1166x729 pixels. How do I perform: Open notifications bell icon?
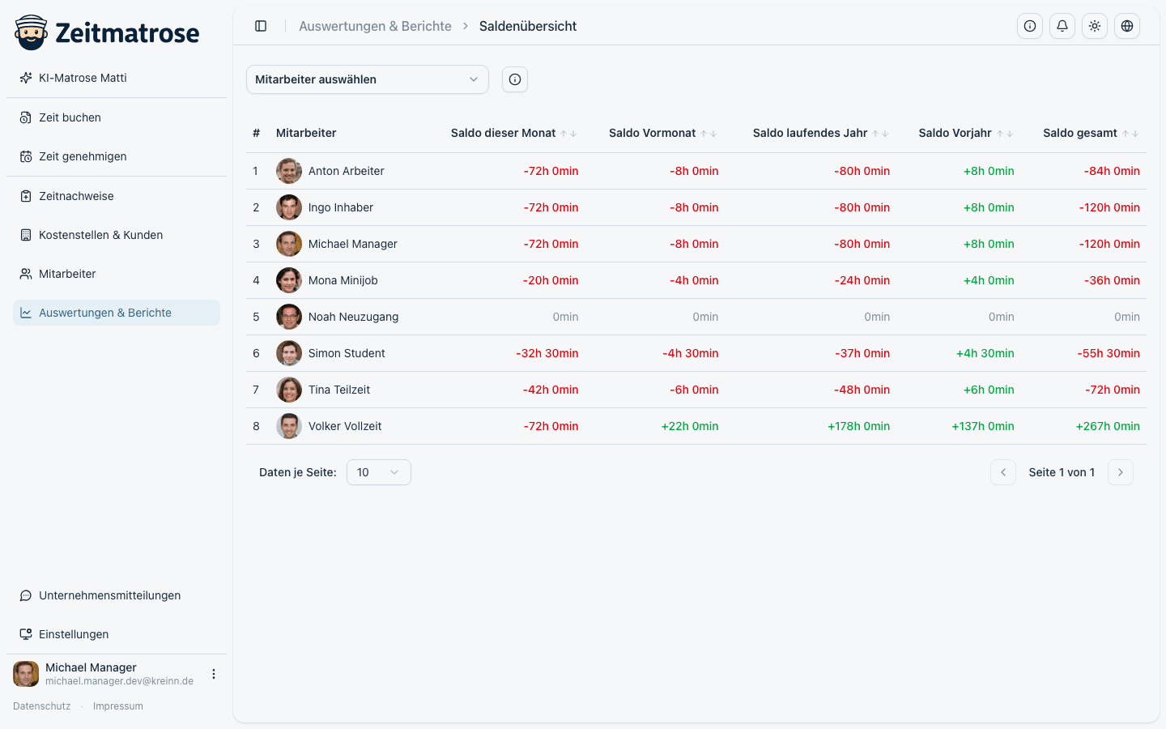(x=1062, y=26)
